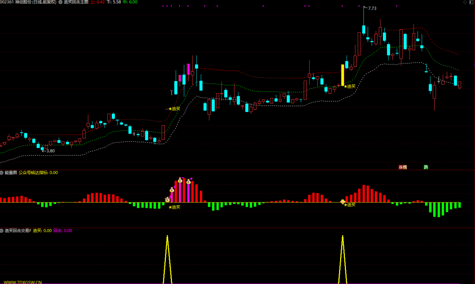Click the money bag atop the first magenta bar

click(x=172, y=190)
